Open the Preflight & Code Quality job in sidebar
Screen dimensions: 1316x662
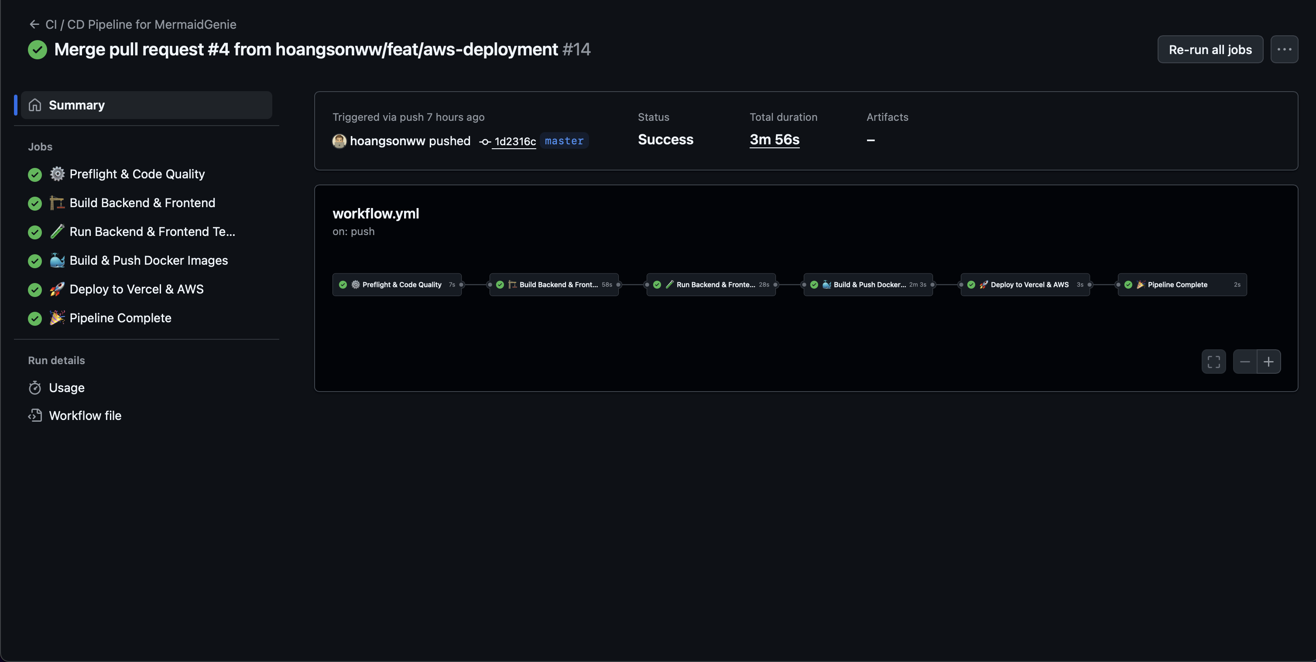point(137,174)
